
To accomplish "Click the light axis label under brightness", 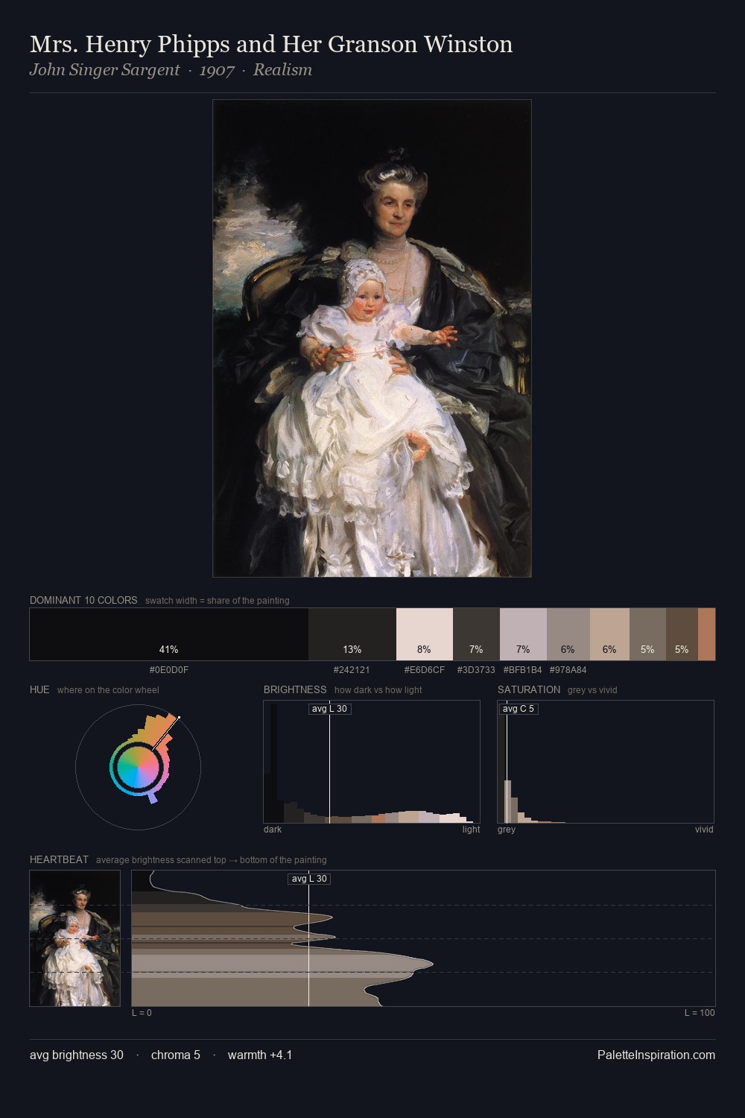I will [471, 830].
